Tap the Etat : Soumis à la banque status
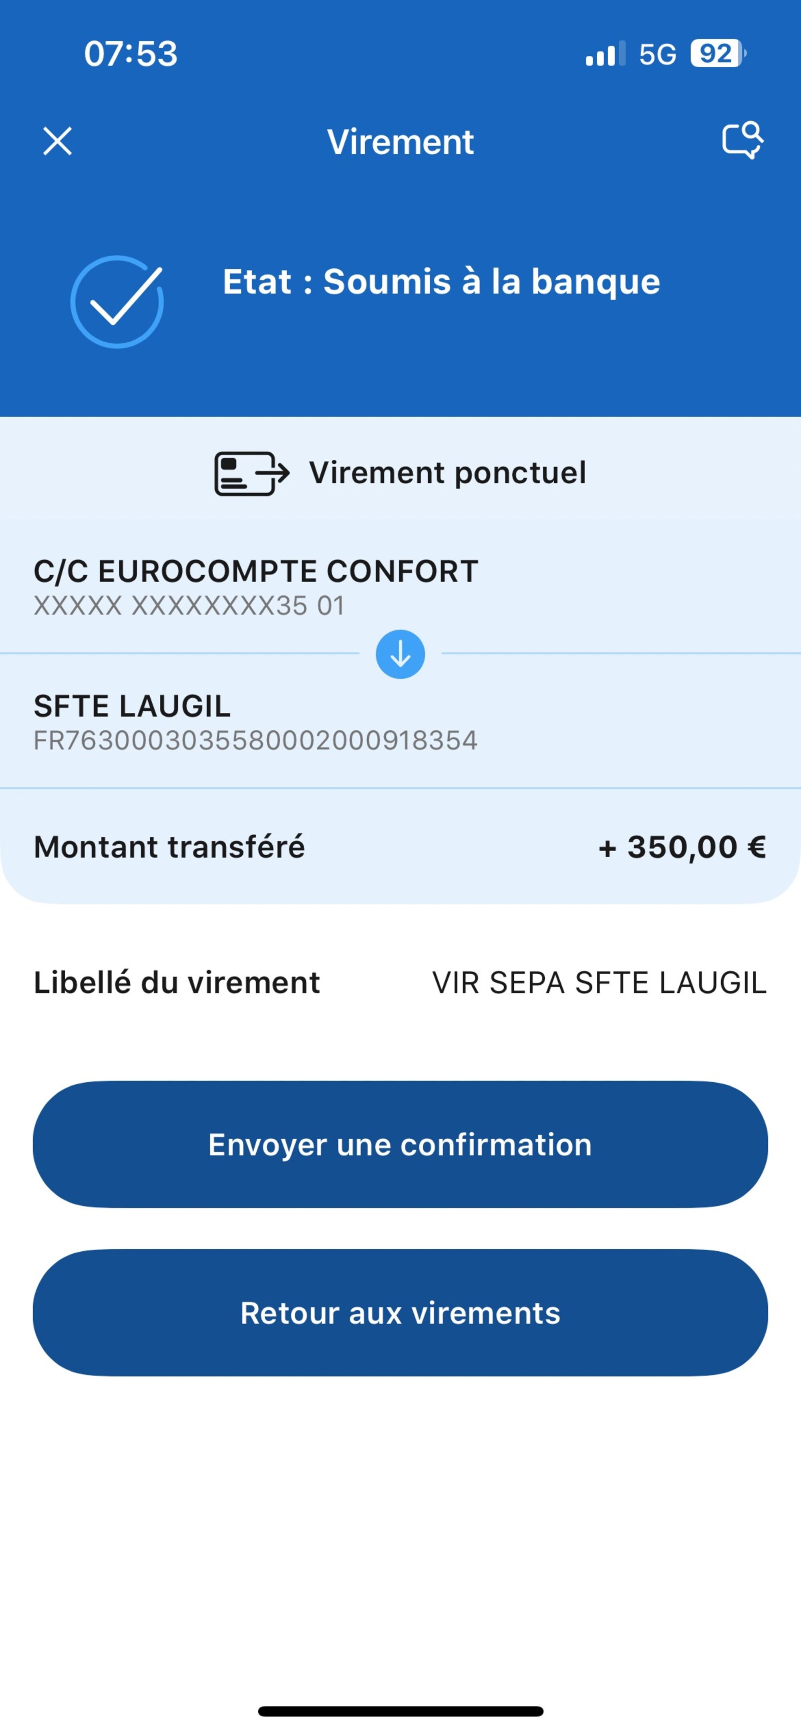Image resolution: width=801 pixels, height=1733 pixels. [441, 281]
